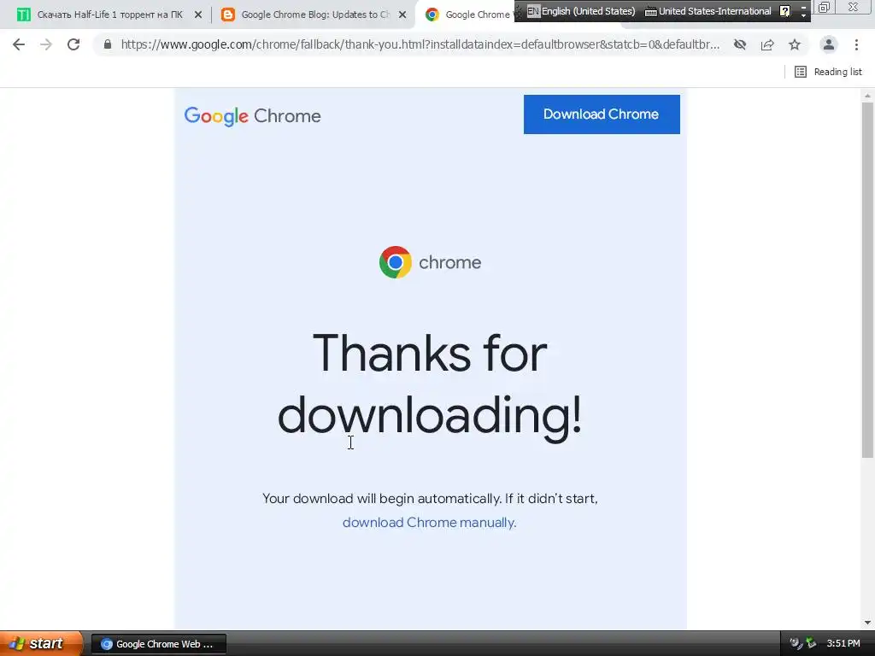Close the Google Chrome Blog tab

pyautogui.click(x=402, y=15)
